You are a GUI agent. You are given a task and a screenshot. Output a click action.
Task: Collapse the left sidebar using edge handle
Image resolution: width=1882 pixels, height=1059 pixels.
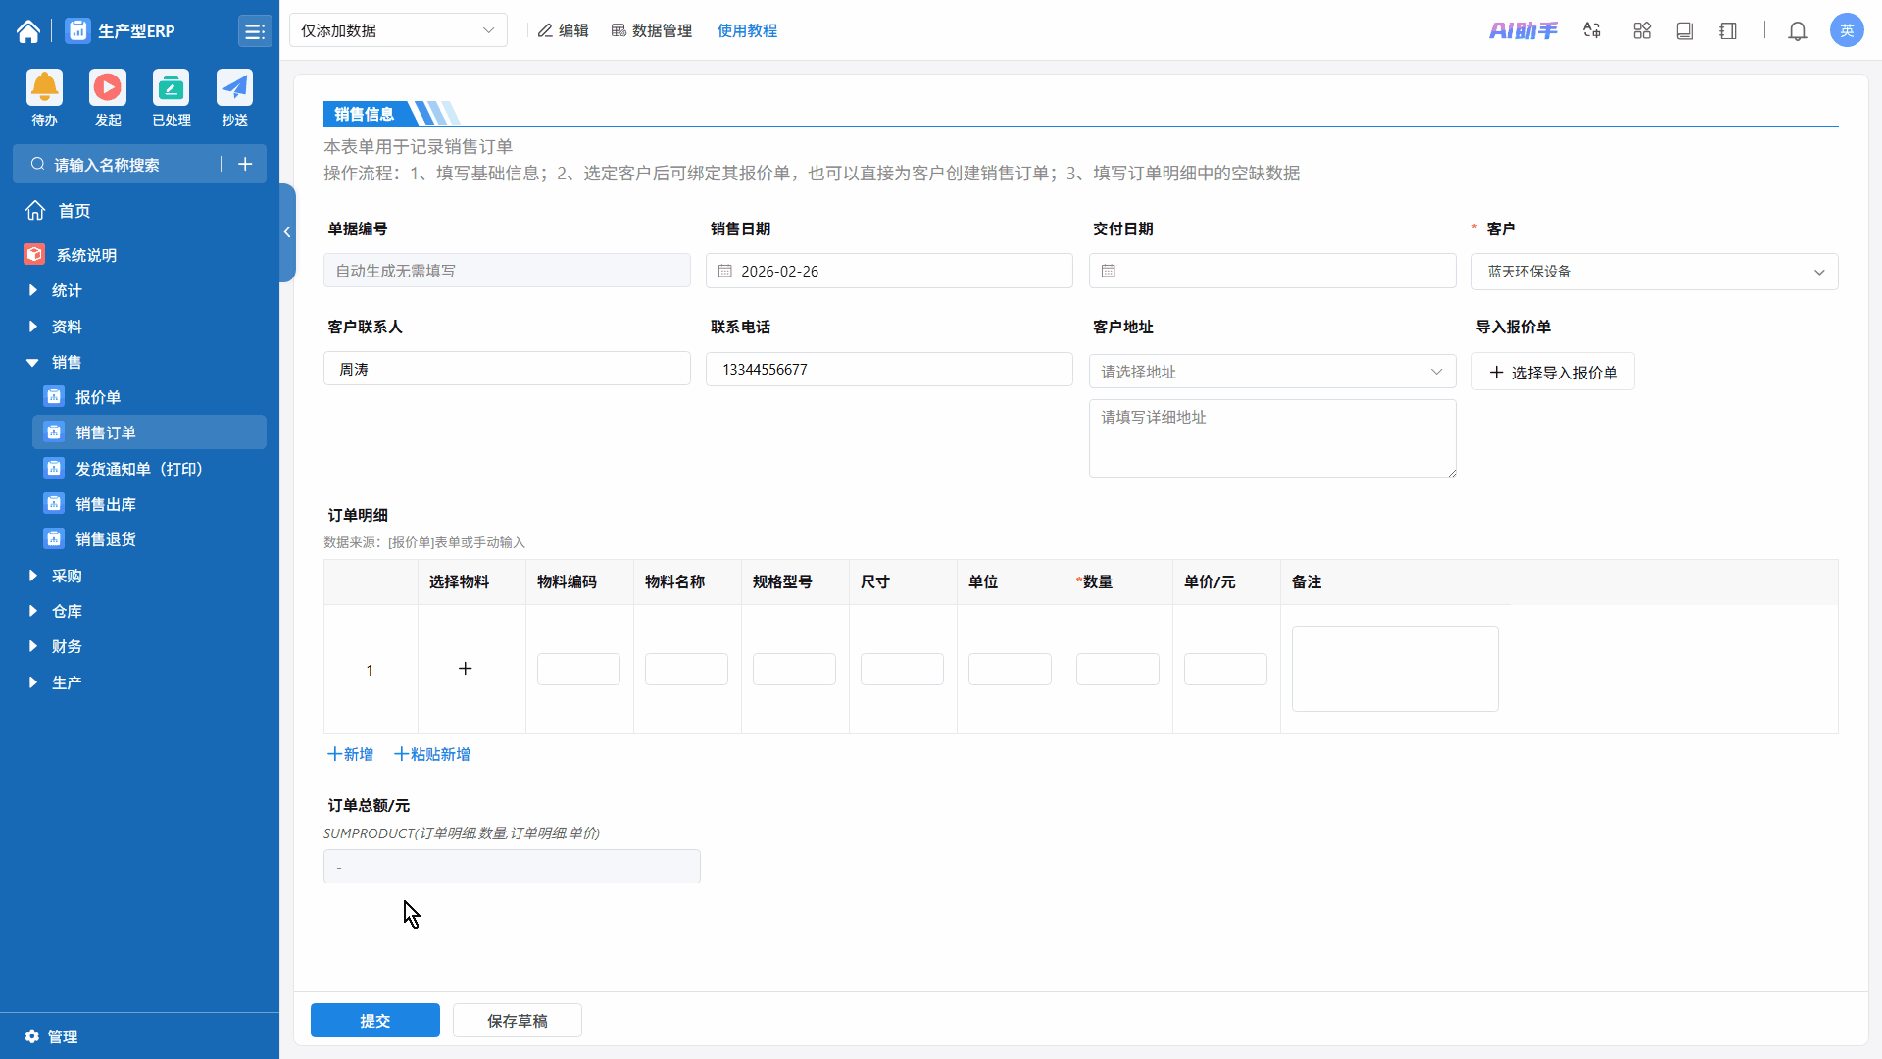tap(287, 232)
